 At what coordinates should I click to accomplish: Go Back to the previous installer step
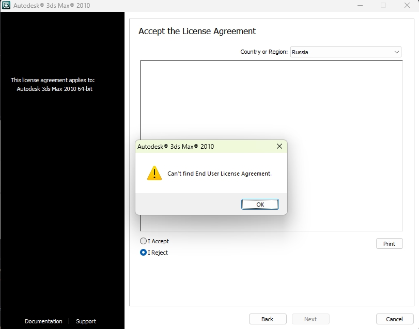pos(268,319)
